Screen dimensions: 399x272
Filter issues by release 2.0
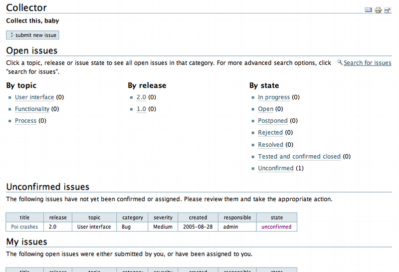[141, 97]
